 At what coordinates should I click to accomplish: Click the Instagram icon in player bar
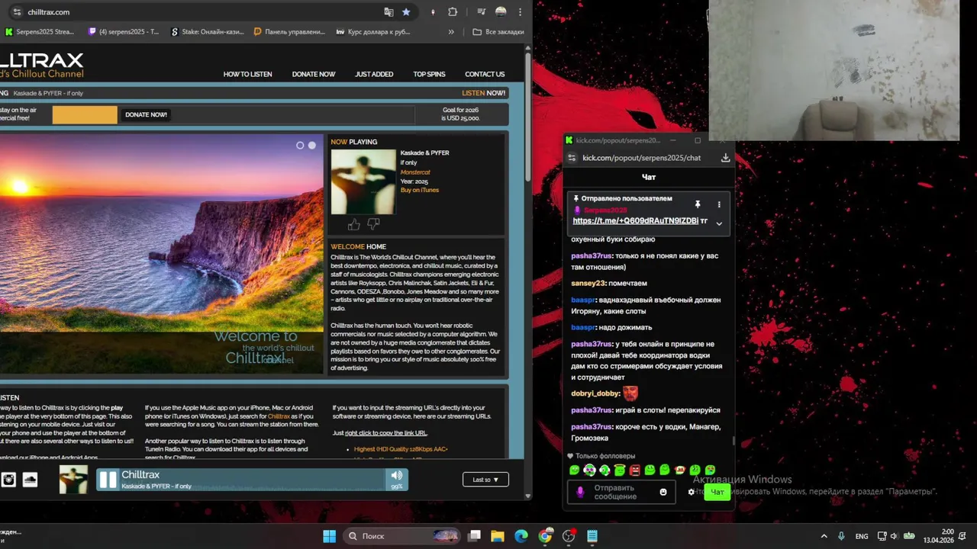pos(8,479)
